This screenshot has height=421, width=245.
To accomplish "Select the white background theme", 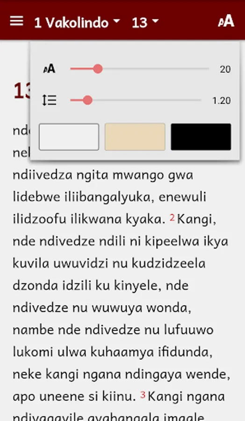I will 69,137.
